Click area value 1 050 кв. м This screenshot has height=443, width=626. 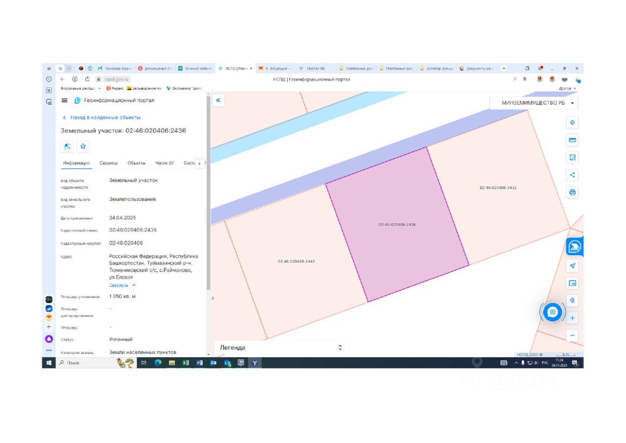(x=122, y=296)
